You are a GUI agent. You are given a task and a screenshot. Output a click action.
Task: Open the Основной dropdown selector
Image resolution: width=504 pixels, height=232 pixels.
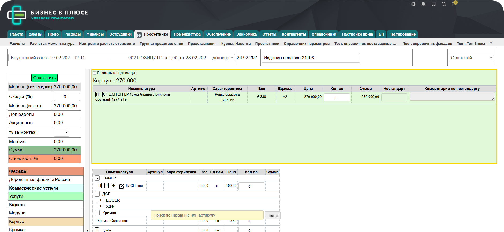tap(471, 58)
